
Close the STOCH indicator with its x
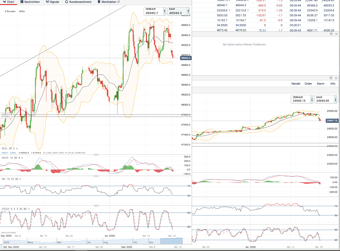click(x=29, y=209)
